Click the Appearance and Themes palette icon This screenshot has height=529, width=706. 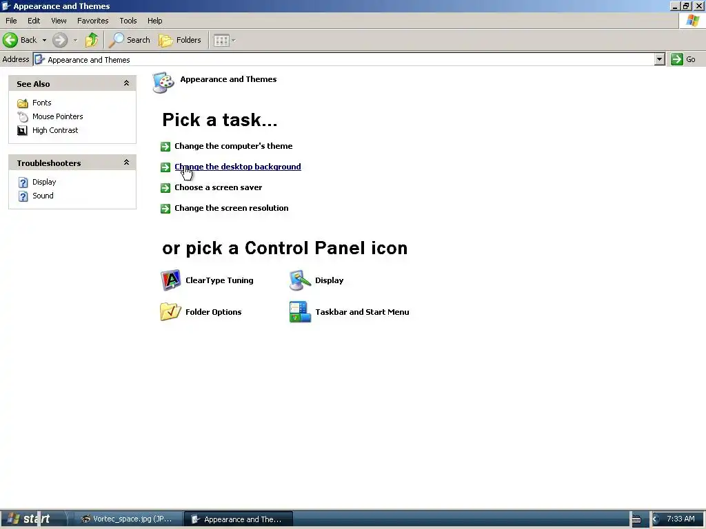point(163,83)
